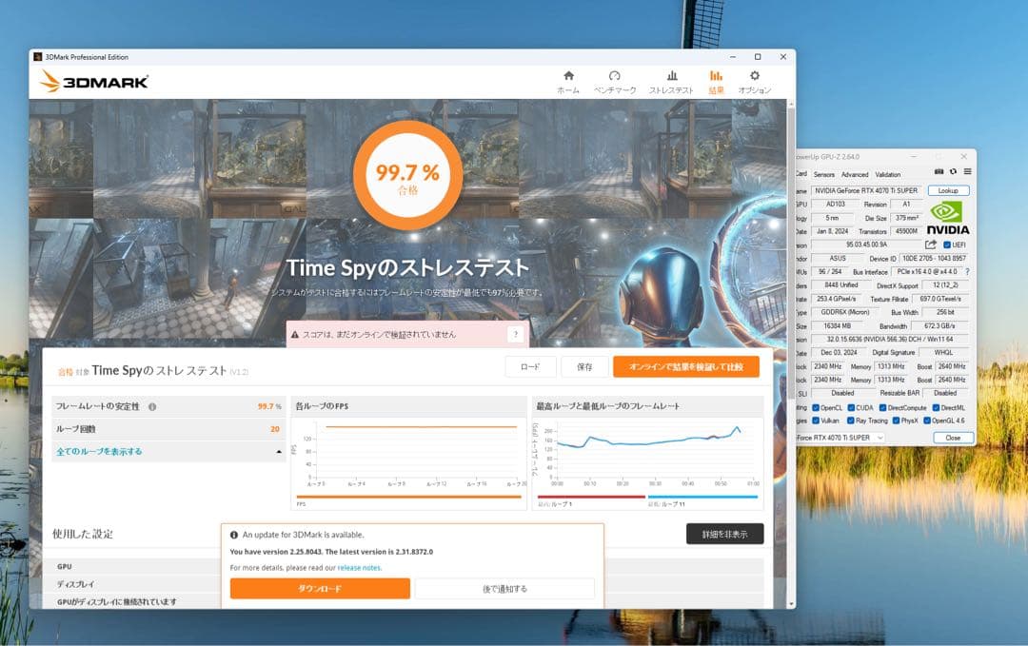
Task: Switch to the Validation tab in GPU-Z
Action: pos(888,175)
